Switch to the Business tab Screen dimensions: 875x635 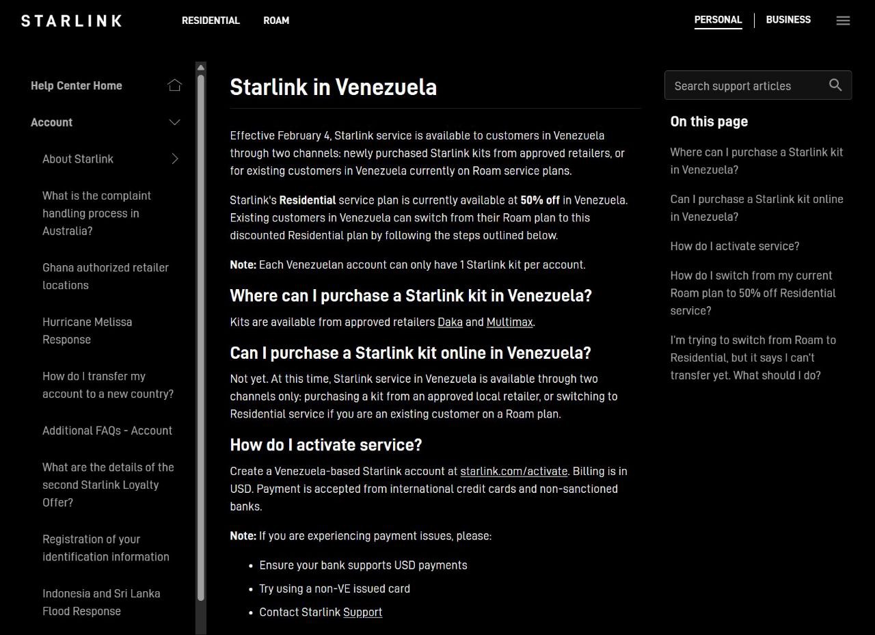788,20
